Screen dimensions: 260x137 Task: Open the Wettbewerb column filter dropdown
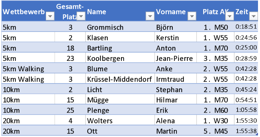tap(50, 16)
